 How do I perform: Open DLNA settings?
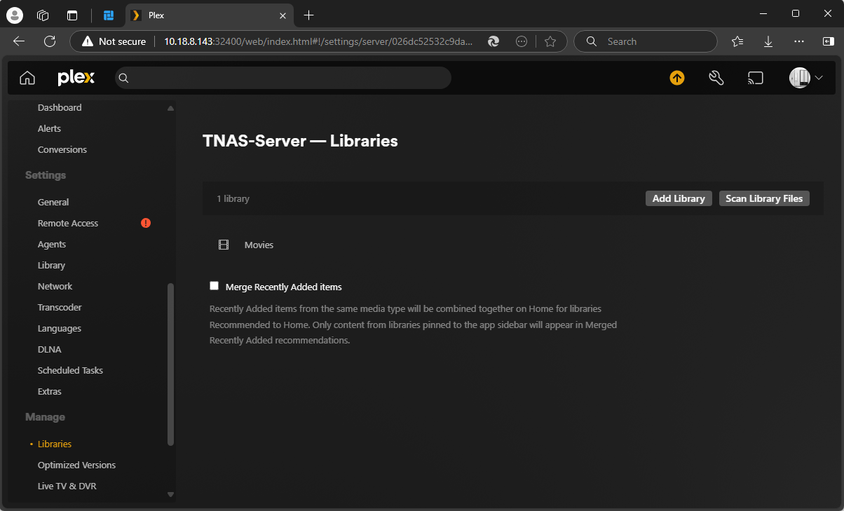[x=49, y=349]
